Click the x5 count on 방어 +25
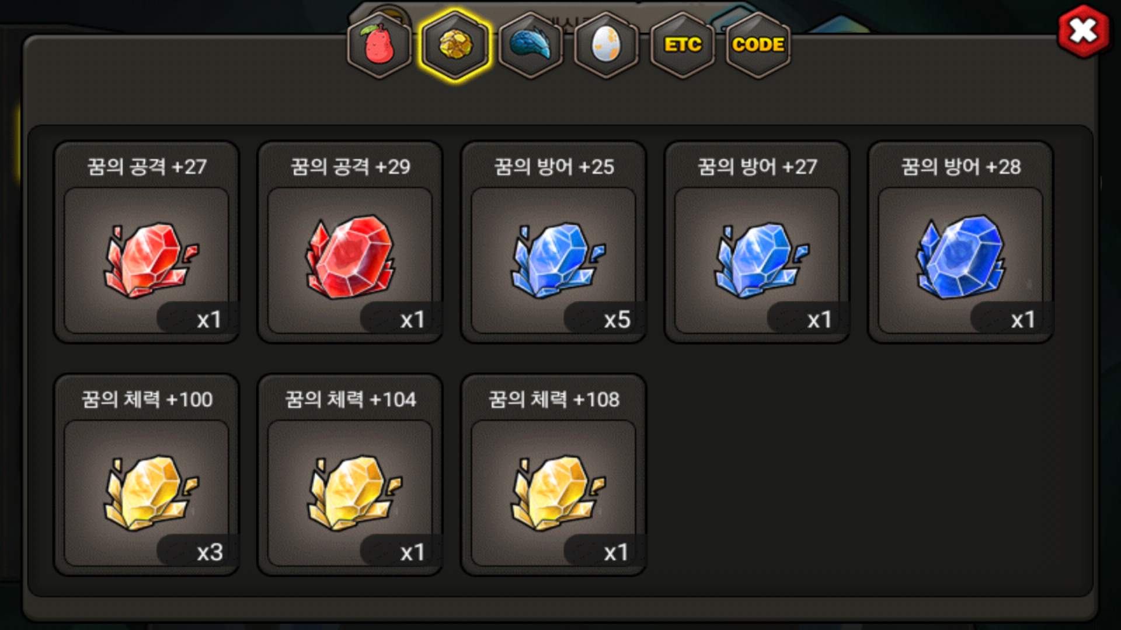 coord(617,320)
